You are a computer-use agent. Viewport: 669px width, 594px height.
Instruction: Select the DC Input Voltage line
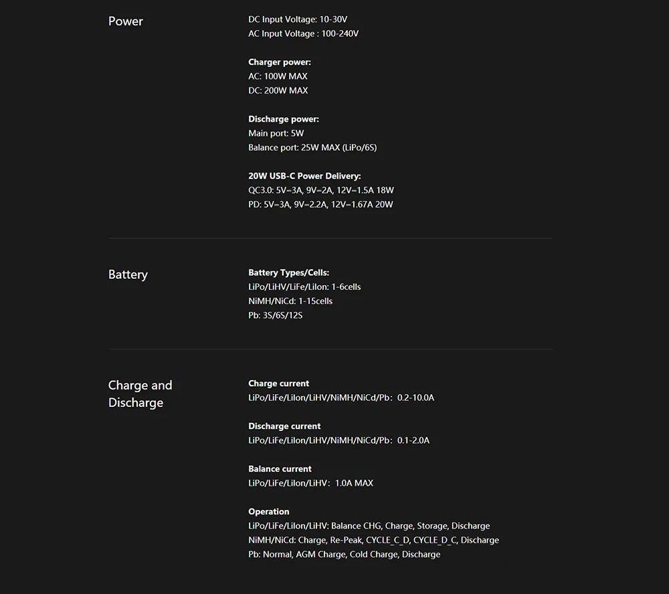click(298, 19)
